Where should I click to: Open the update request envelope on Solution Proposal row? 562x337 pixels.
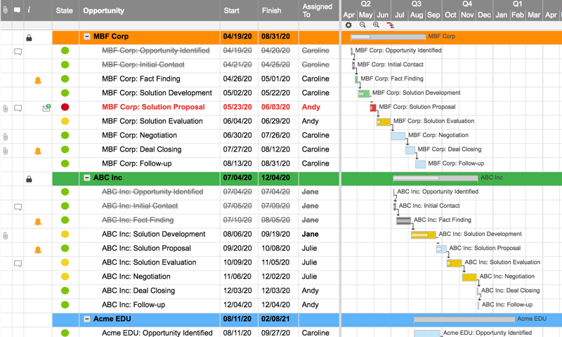point(46,108)
